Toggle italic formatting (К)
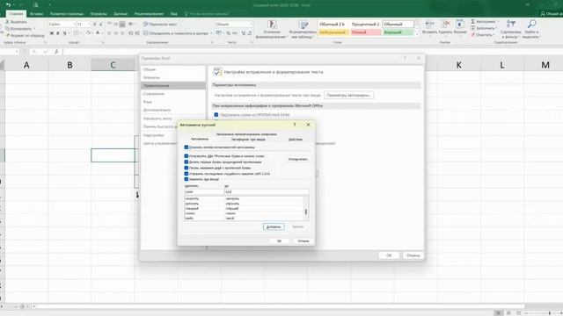 (x=58, y=33)
